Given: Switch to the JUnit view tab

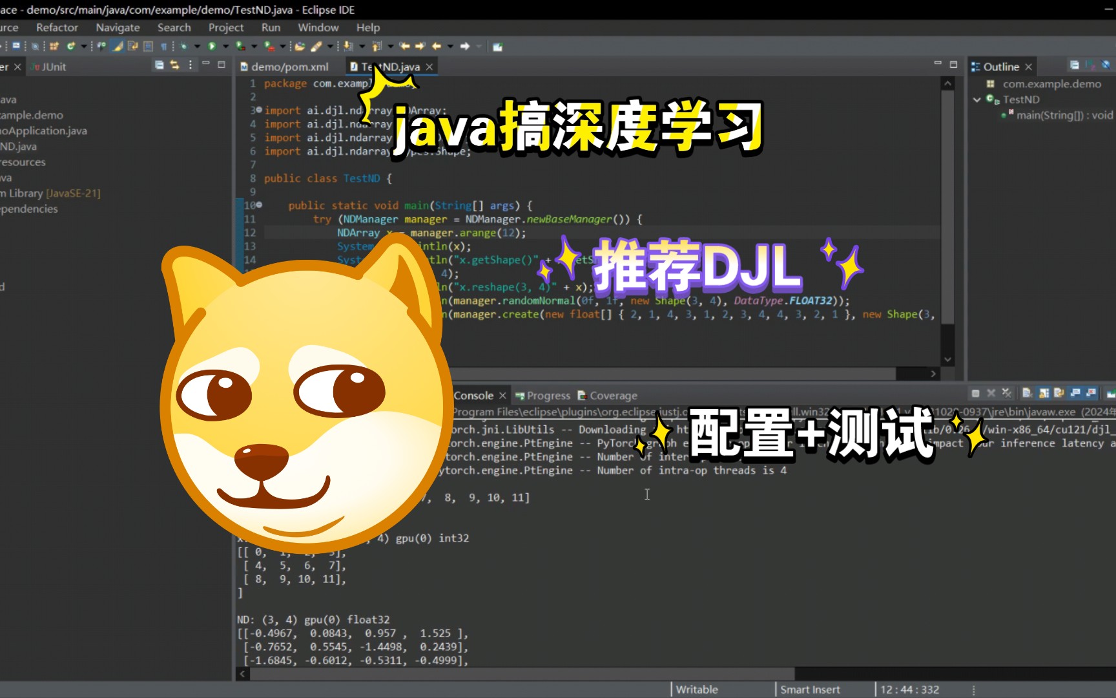Looking at the screenshot, I should click(x=48, y=67).
